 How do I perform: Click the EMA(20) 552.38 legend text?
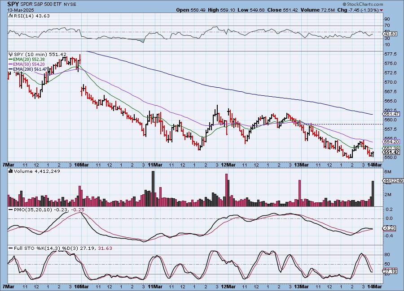(29, 60)
